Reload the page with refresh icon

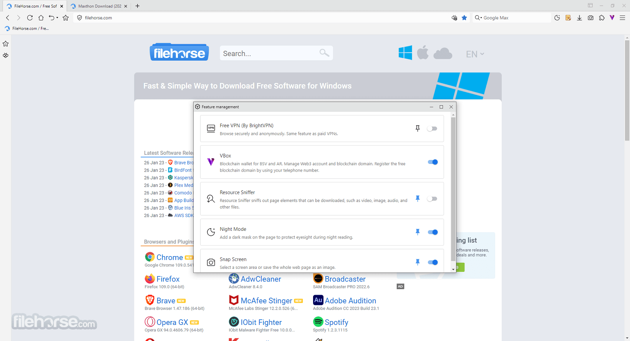(30, 18)
